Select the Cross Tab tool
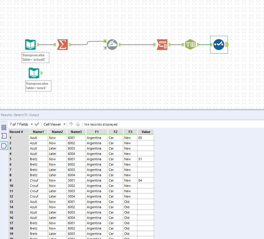 162,45
